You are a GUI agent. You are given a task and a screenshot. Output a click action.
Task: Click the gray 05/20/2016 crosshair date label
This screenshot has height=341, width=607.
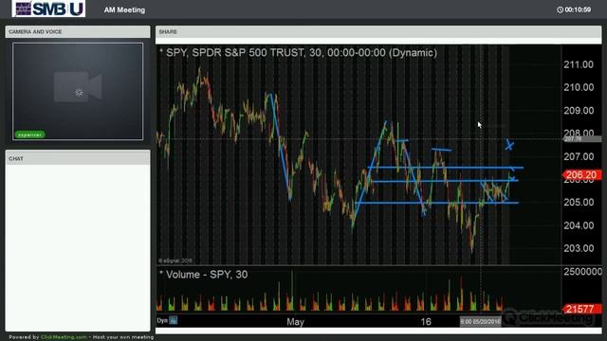pyautogui.click(x=481, y=322)
